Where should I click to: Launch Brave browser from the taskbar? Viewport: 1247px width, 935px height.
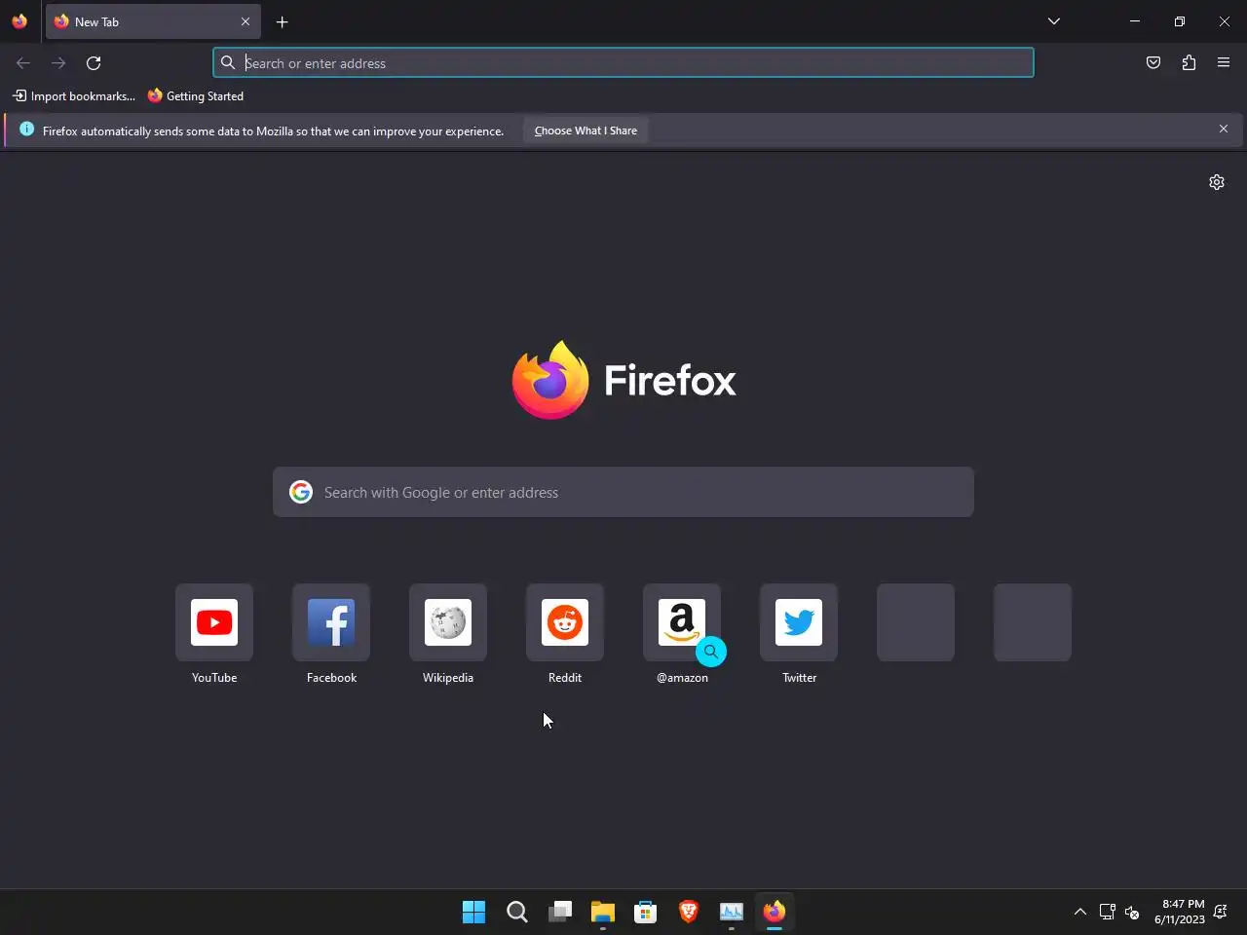(689, 912)
